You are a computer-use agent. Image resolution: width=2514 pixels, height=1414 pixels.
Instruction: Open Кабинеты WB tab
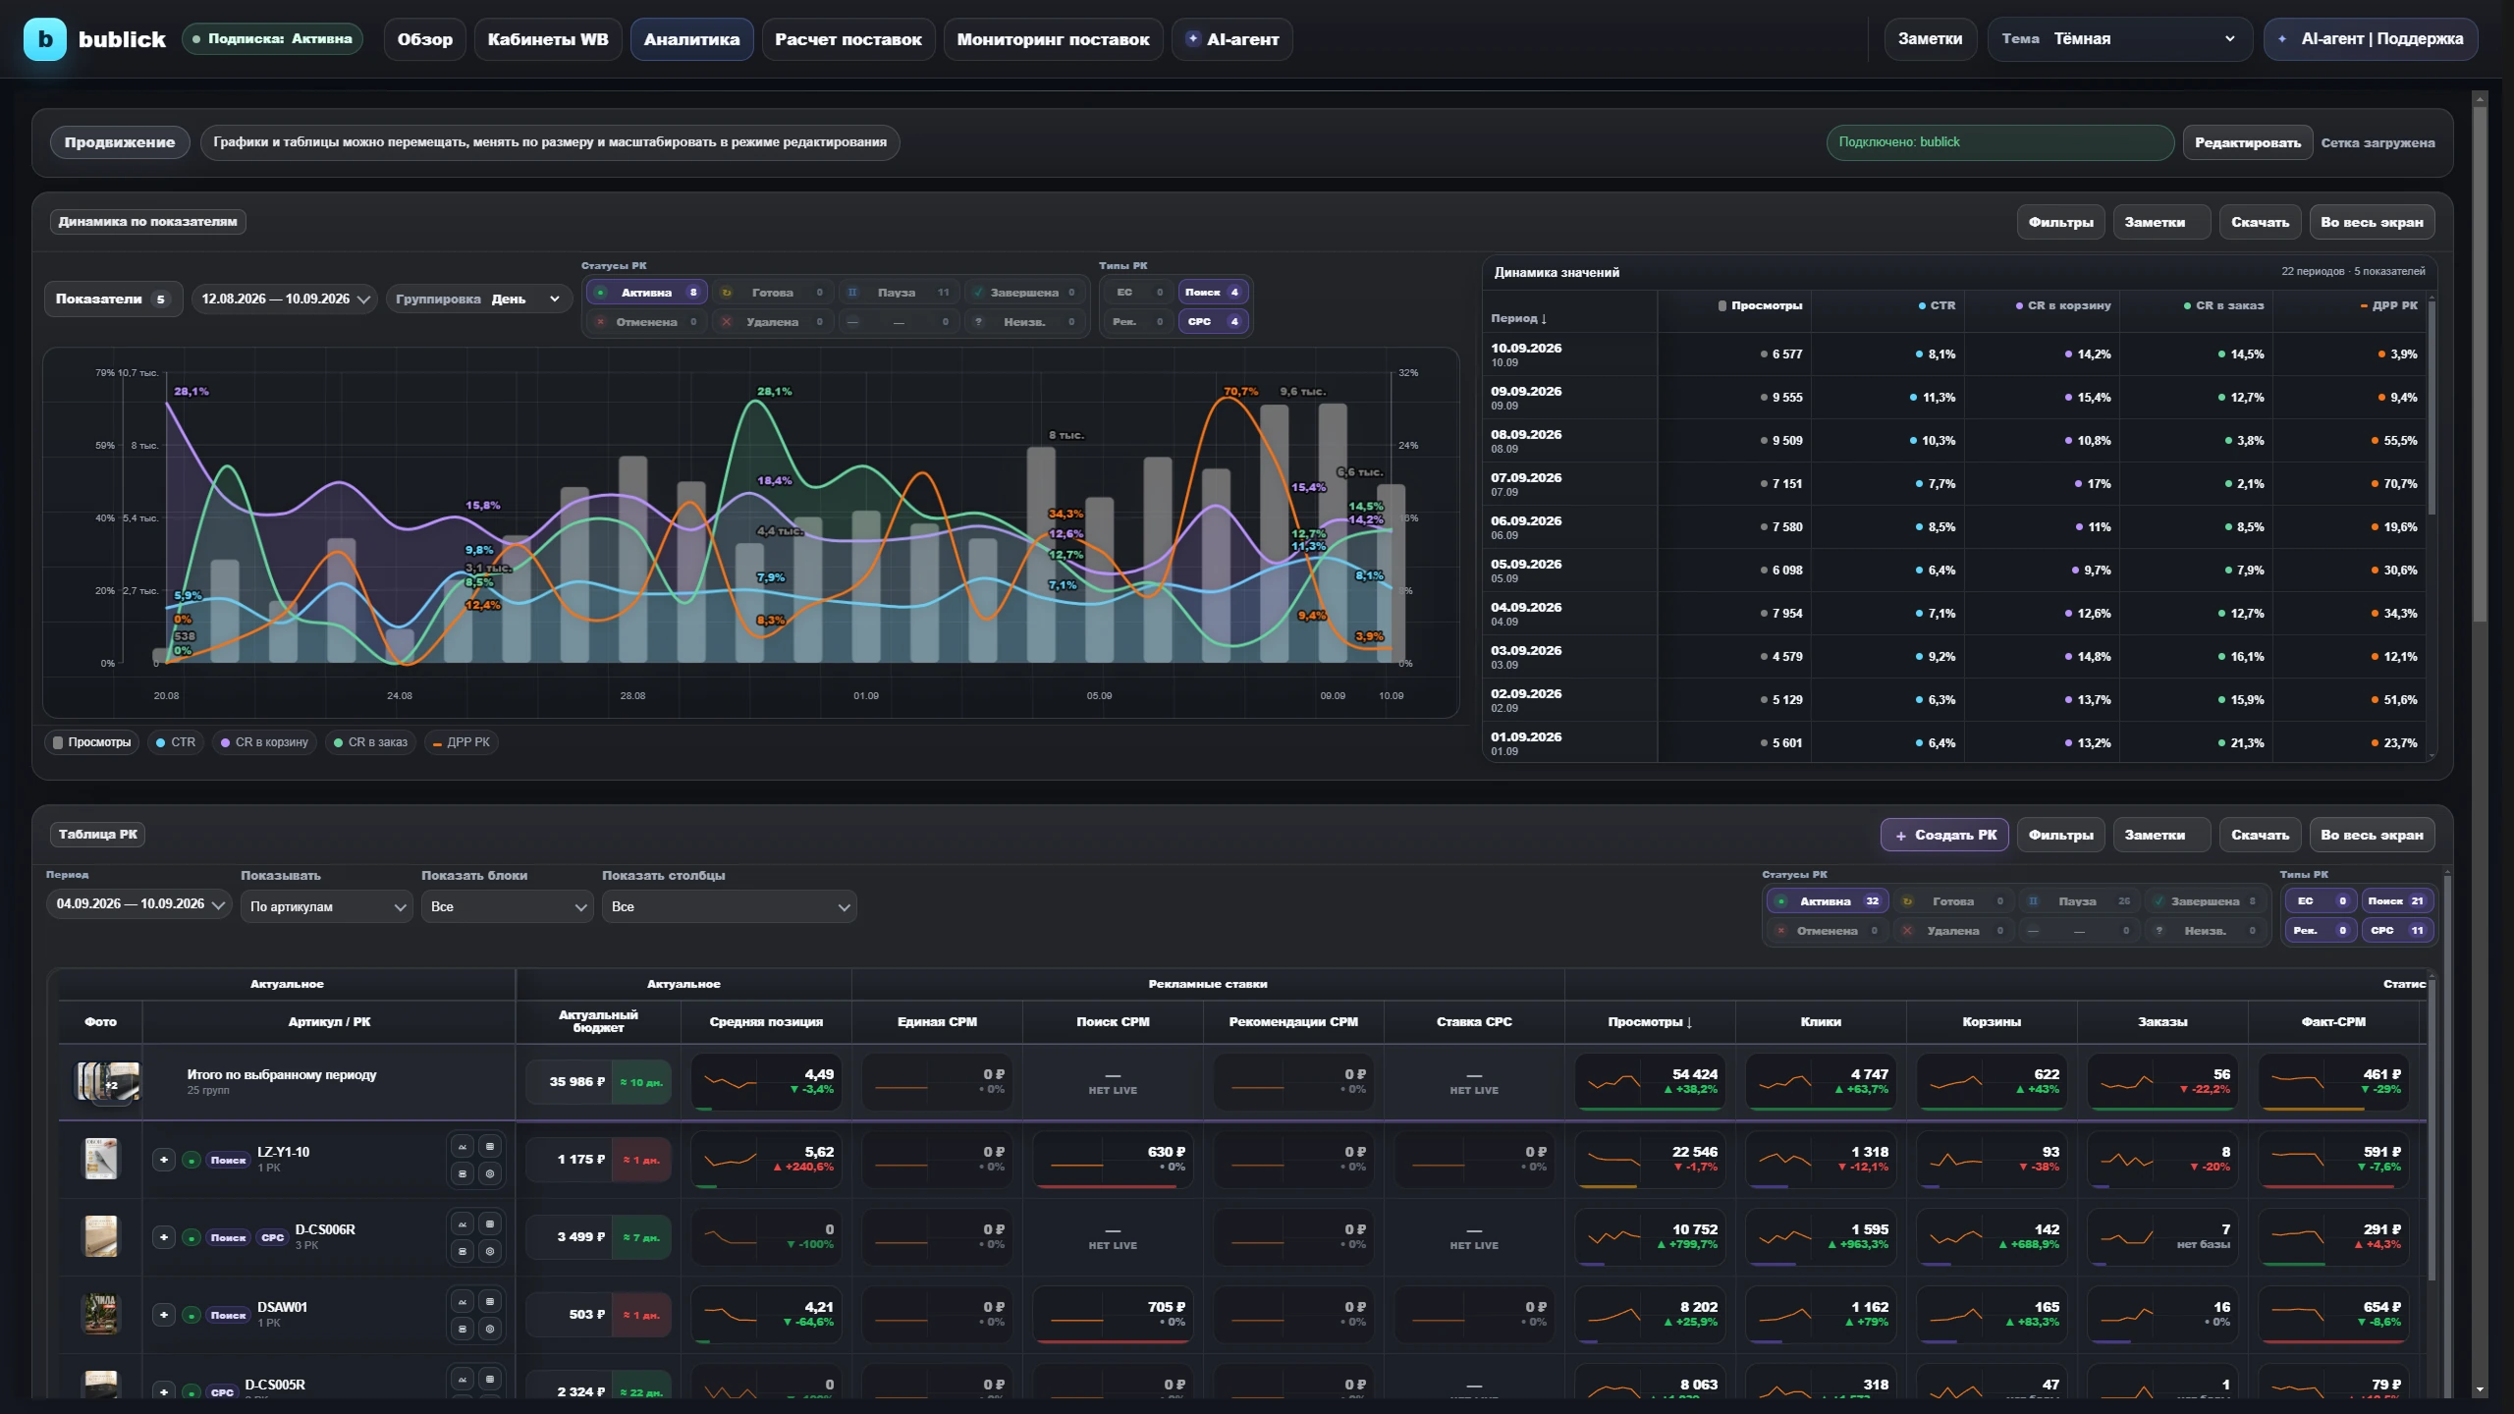coord(548,39)
